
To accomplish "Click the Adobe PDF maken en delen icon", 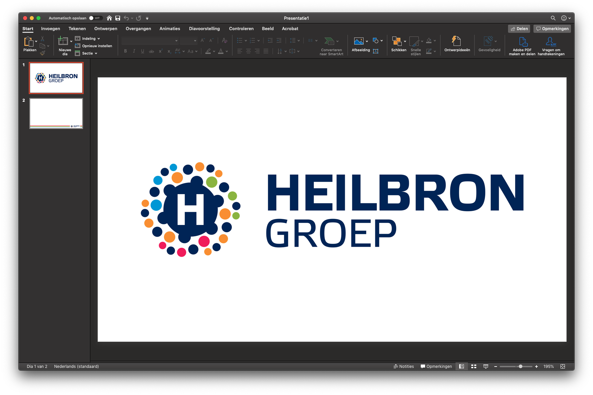I will click(522, 42).
